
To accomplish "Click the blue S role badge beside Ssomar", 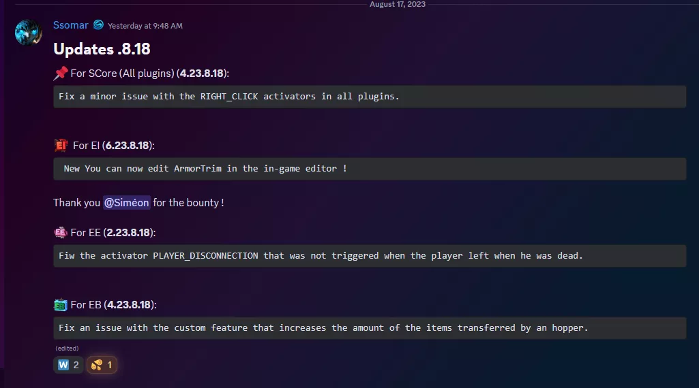I will click(98, 25).
